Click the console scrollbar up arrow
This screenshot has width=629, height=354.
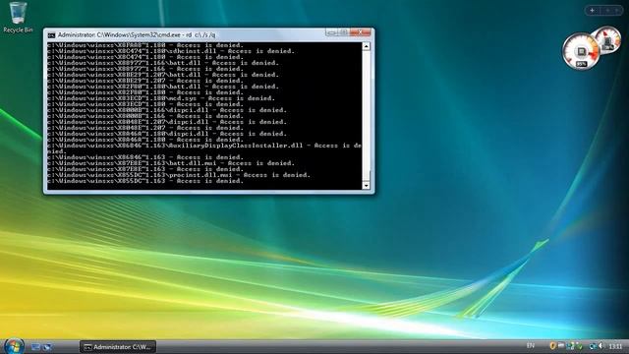pyautogui.click(x=366, y=46)
